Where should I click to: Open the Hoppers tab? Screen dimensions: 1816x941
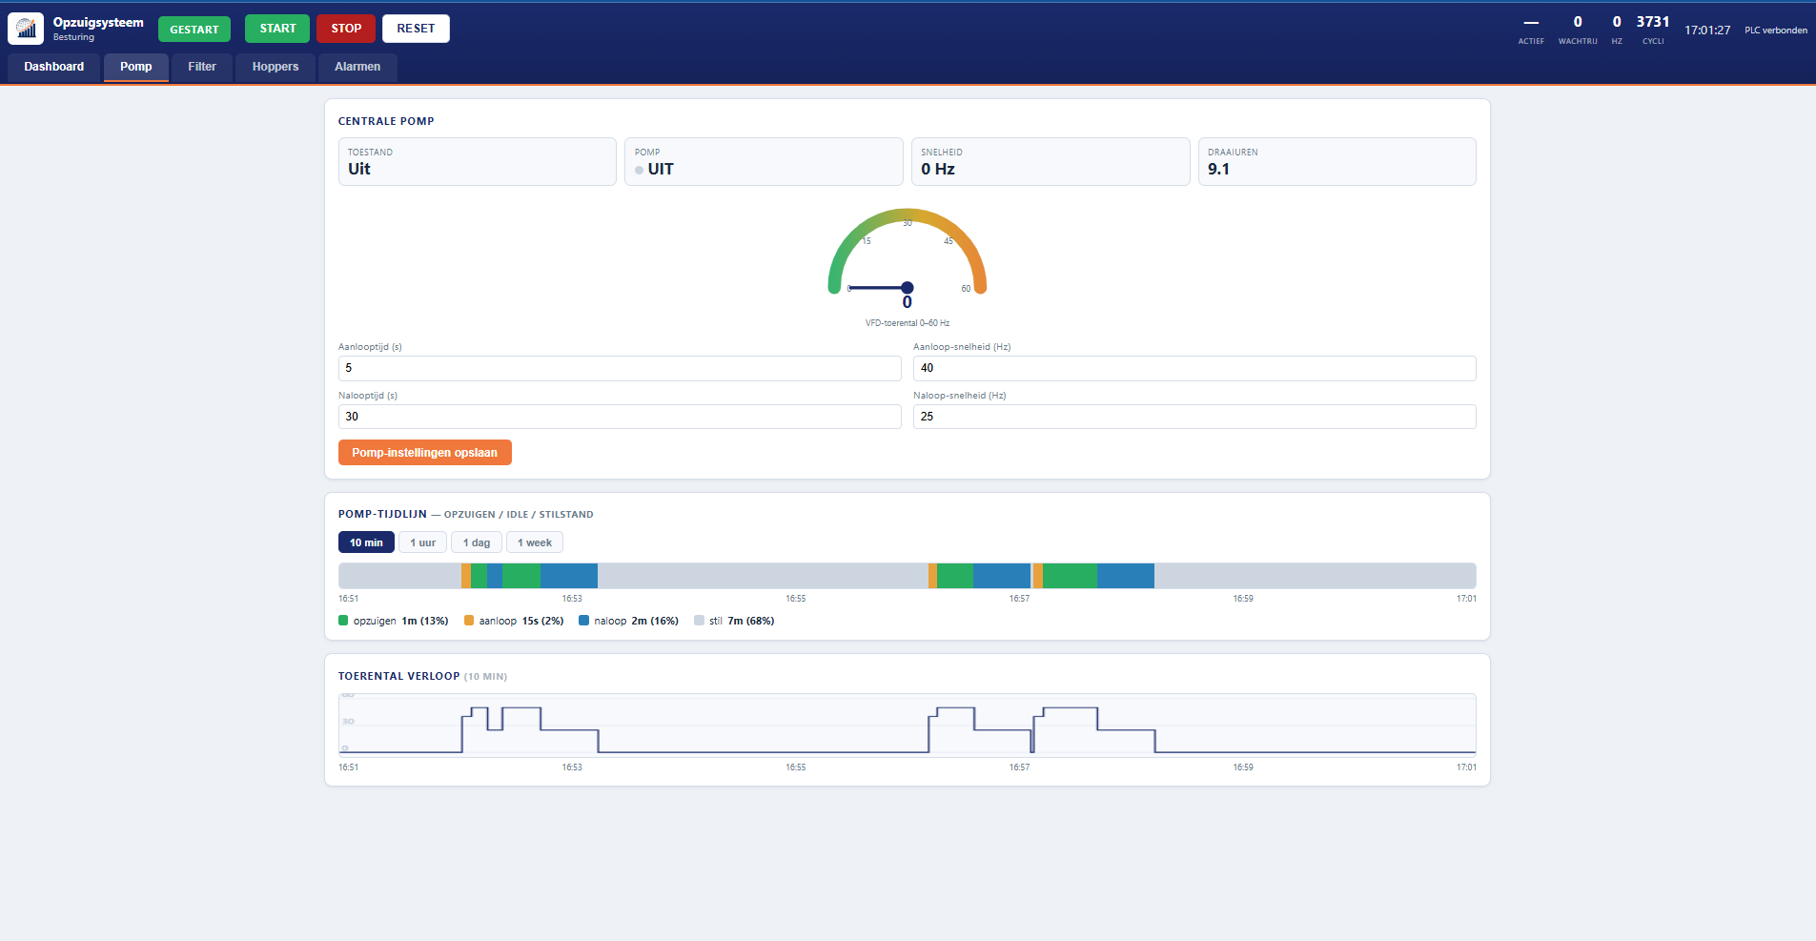pos(275,67)
